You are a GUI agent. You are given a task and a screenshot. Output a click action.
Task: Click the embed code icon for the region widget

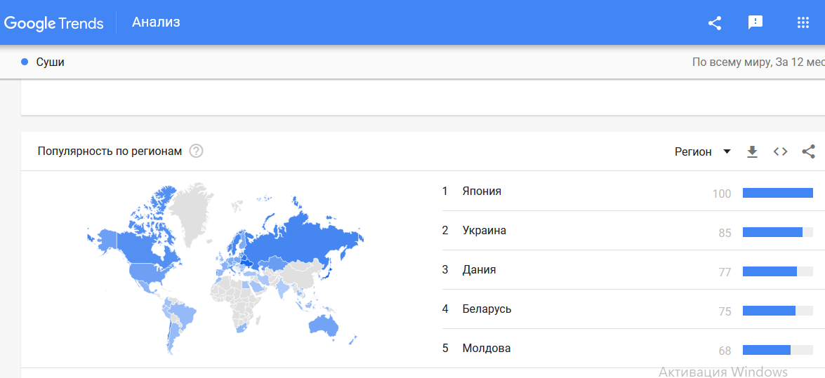(x=780, y=152)
